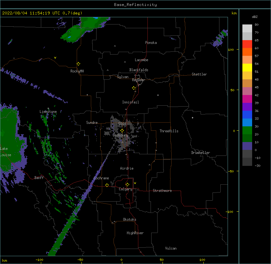Click the -100 tick on bottom axis
The width and height of the screenshot is (271, 264).
[39, 260]
